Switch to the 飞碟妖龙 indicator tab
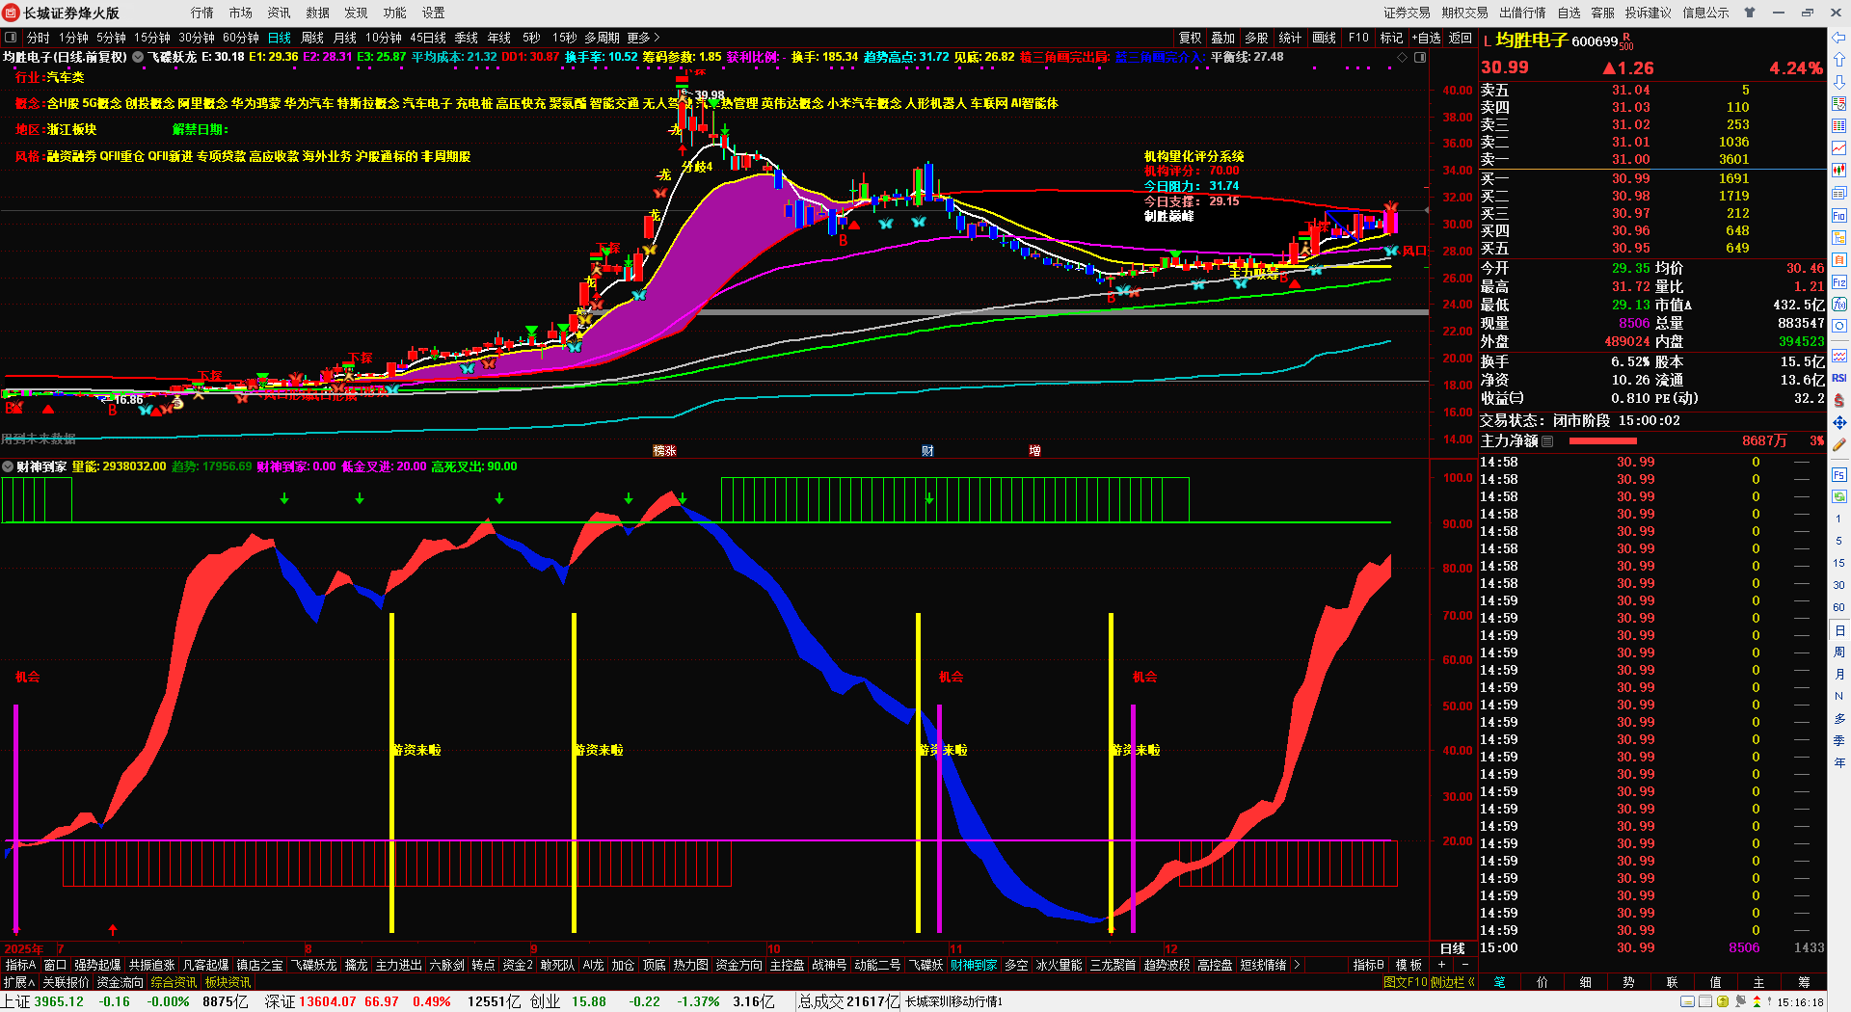This screenshot has height=1012, width=1851. (x=314, y=965)
